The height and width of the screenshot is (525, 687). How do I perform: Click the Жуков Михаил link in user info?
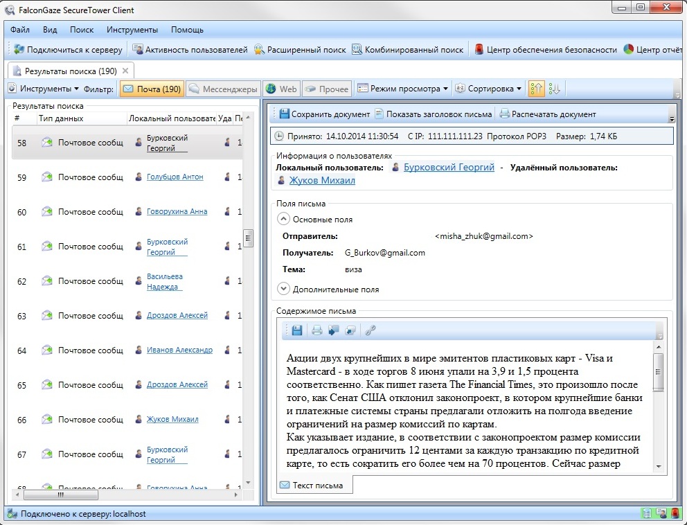[322, 180]
